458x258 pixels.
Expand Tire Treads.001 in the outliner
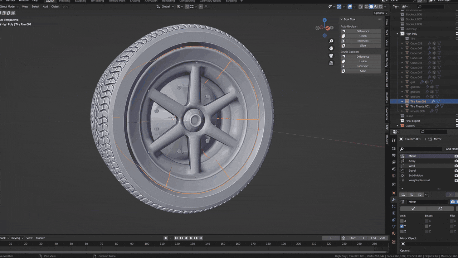(402, 106)
